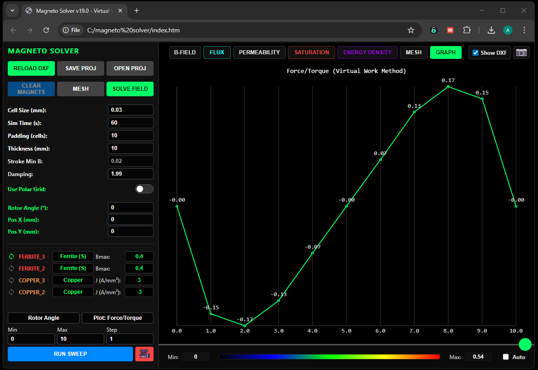Click the rotate icon beside COPPER_2
The image size is (538, 370).
pyautogui.click(x=11, y=292)
